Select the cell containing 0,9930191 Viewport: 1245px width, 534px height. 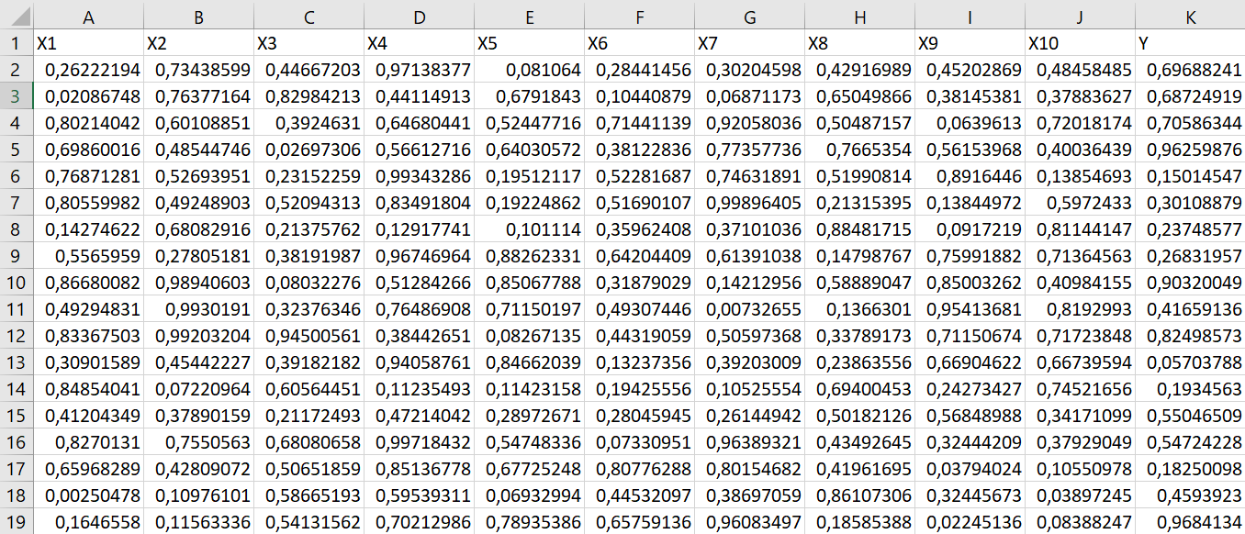click(x=198, y=309)
